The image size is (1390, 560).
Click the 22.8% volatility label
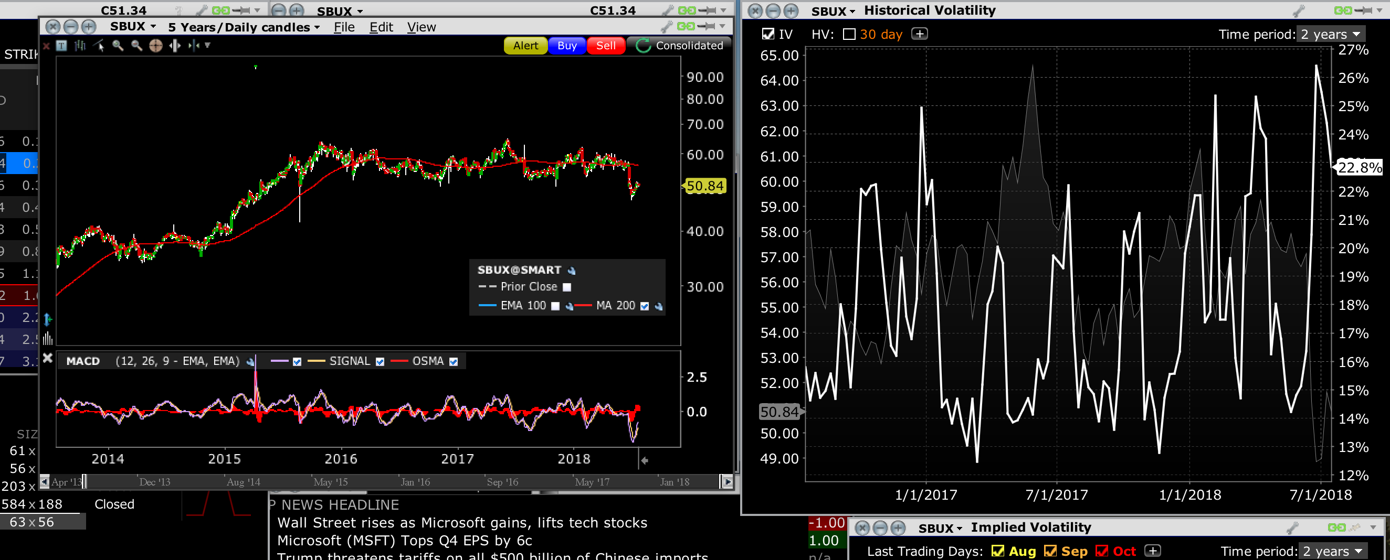click(1359, 168)
